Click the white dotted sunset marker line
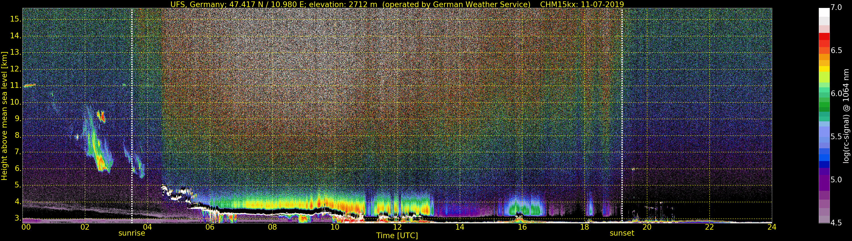Image resolution: width=852 pixels, height=241 pixels. pos(622,116)
